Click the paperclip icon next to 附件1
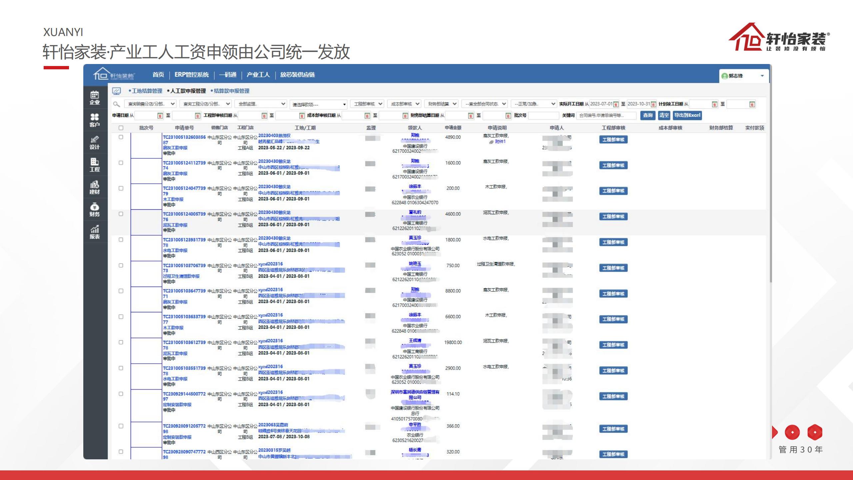Screen dimensions: 853x480 [491, 142]
